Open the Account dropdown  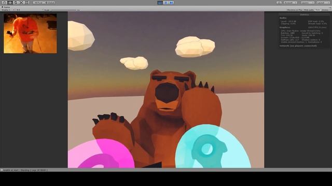290,3
